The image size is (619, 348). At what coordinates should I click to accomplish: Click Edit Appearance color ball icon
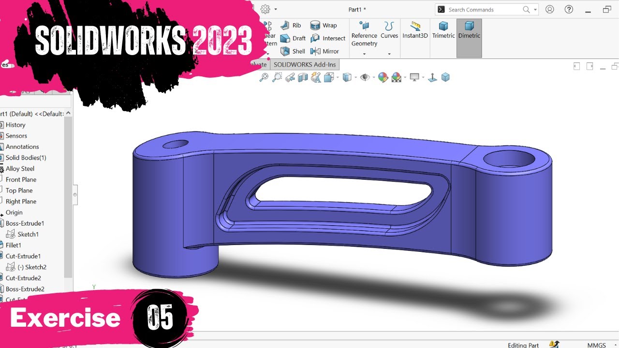[383, 77]
